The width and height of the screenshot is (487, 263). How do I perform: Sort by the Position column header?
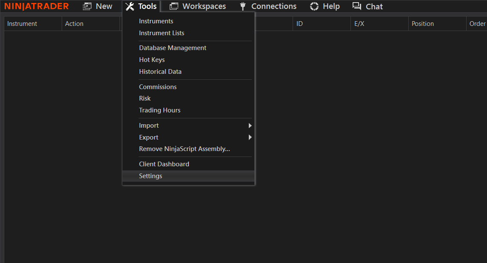(423, 24)
